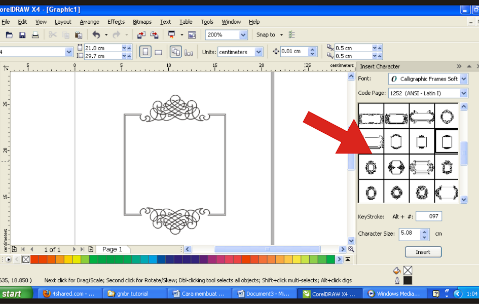479x304 pixels.
Task: Open the Font dropdown in Insert Character
Action: click(464, 79)
